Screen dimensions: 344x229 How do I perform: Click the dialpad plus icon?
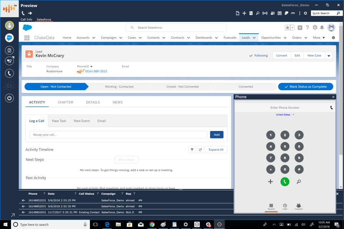(271, 181)
